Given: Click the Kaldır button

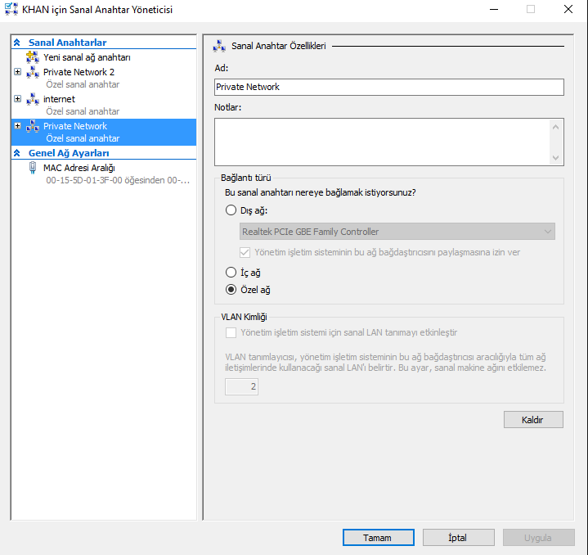Looking at the screenshot, I should pos(533,420).
